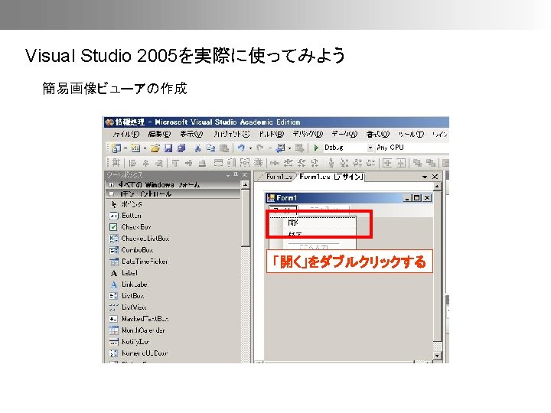Screen dimensions: 551x413
Task: Switch to the Form1.cs [デザイン] tab
Action: 331,177
